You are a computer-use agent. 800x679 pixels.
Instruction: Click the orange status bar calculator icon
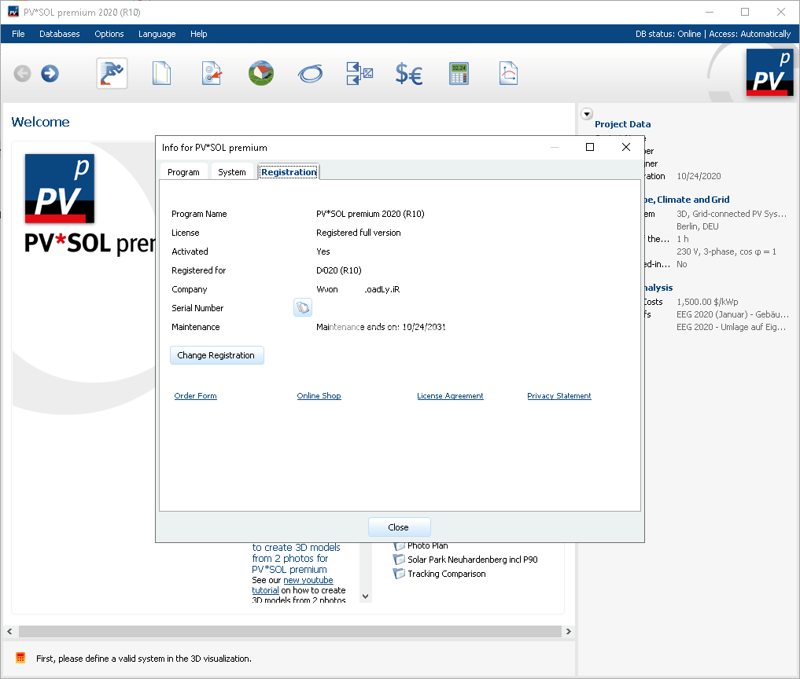pyautogui.click(x=20, y=658)
